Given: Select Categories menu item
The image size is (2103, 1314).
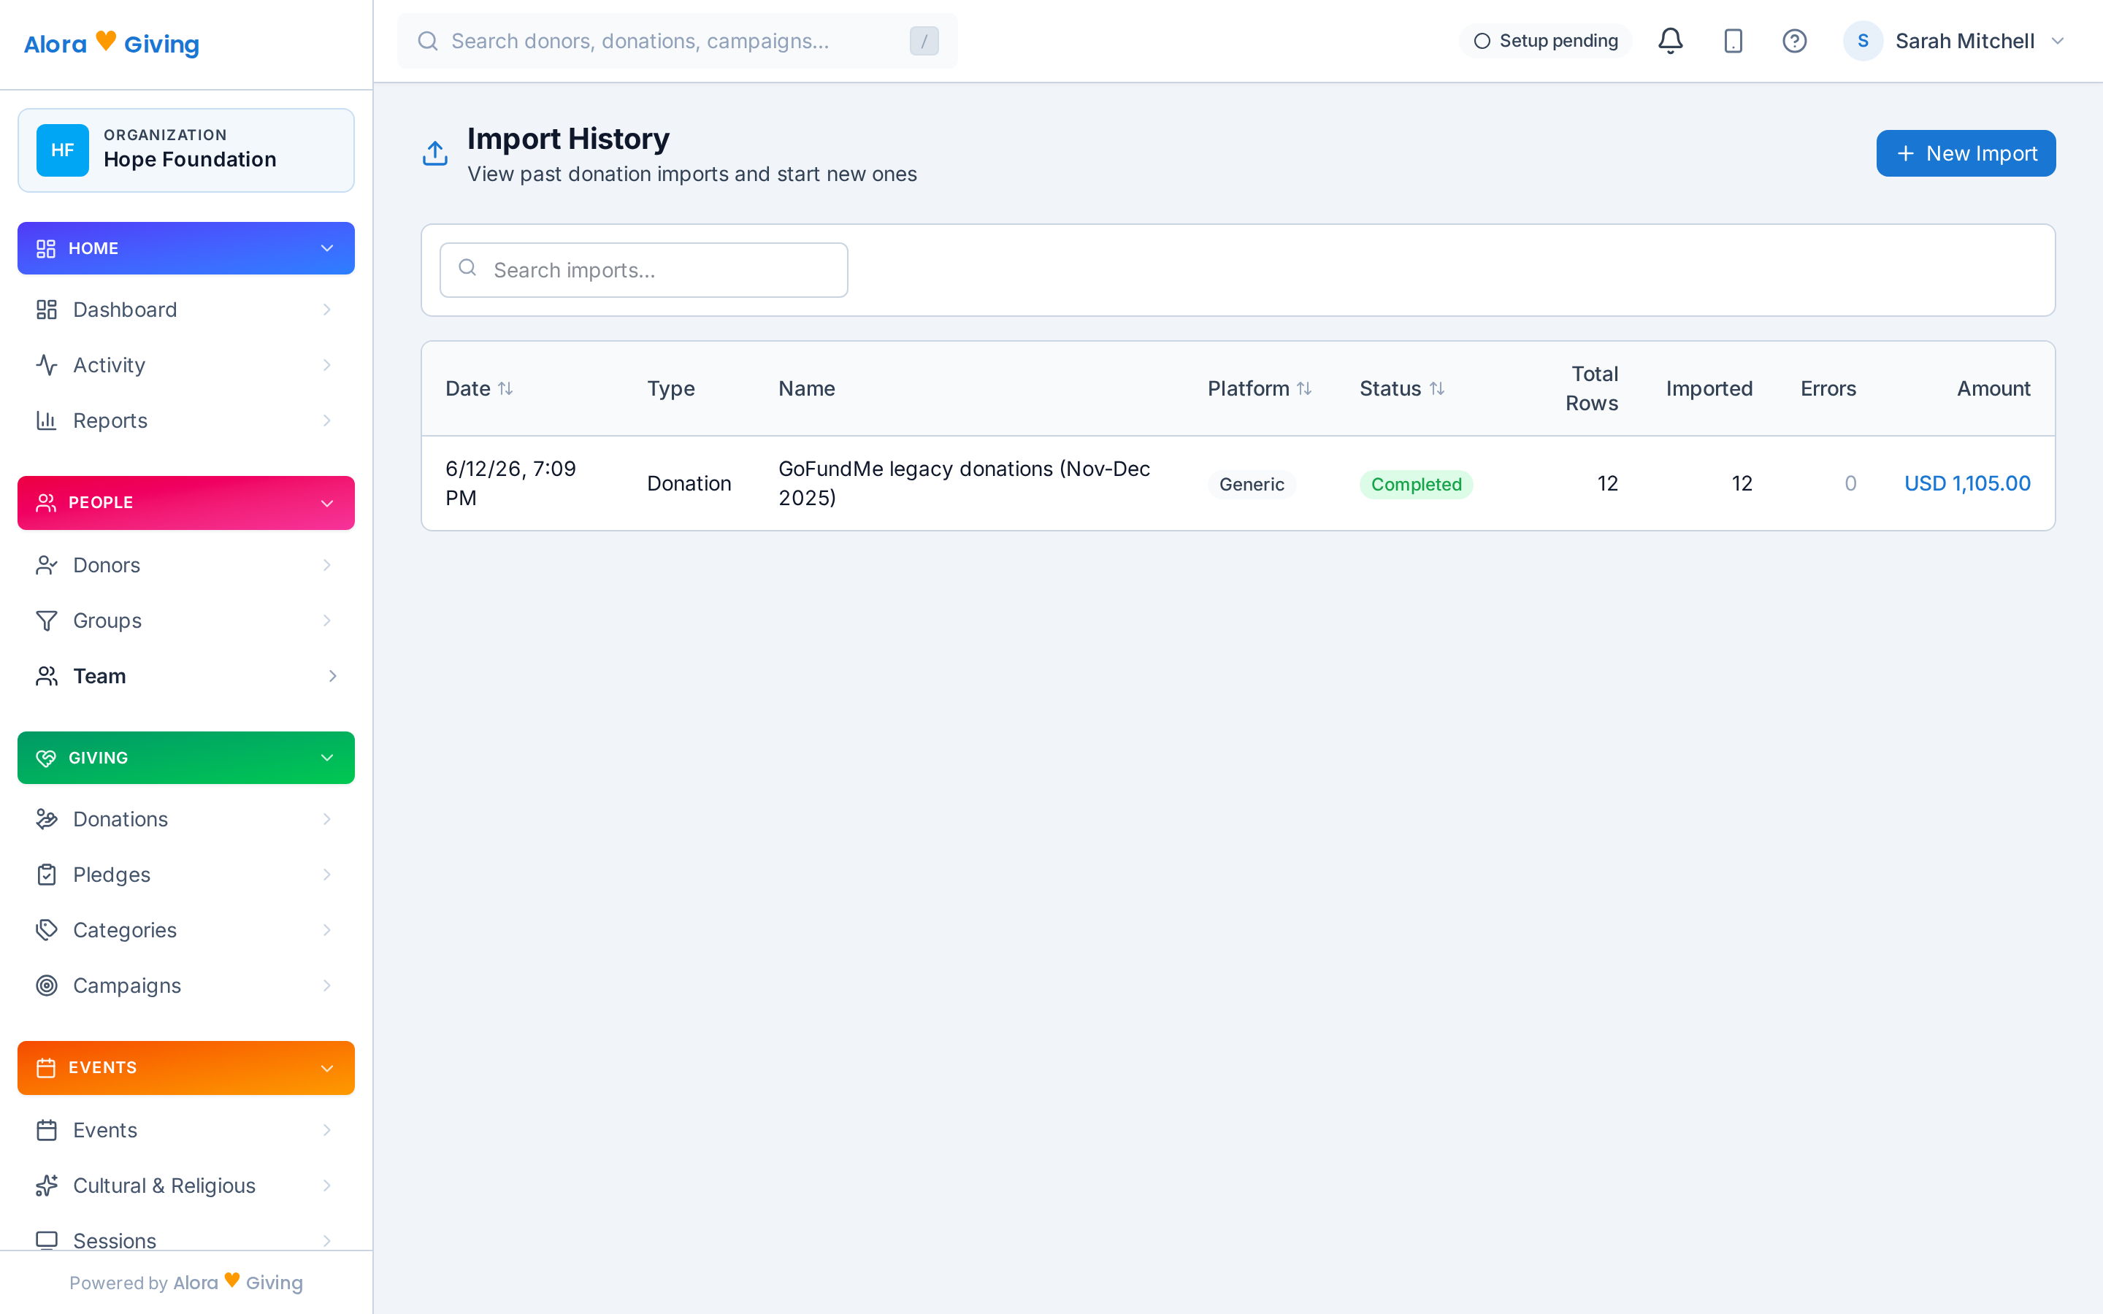Looking at the screenshot, I should (x=186, y=930).
